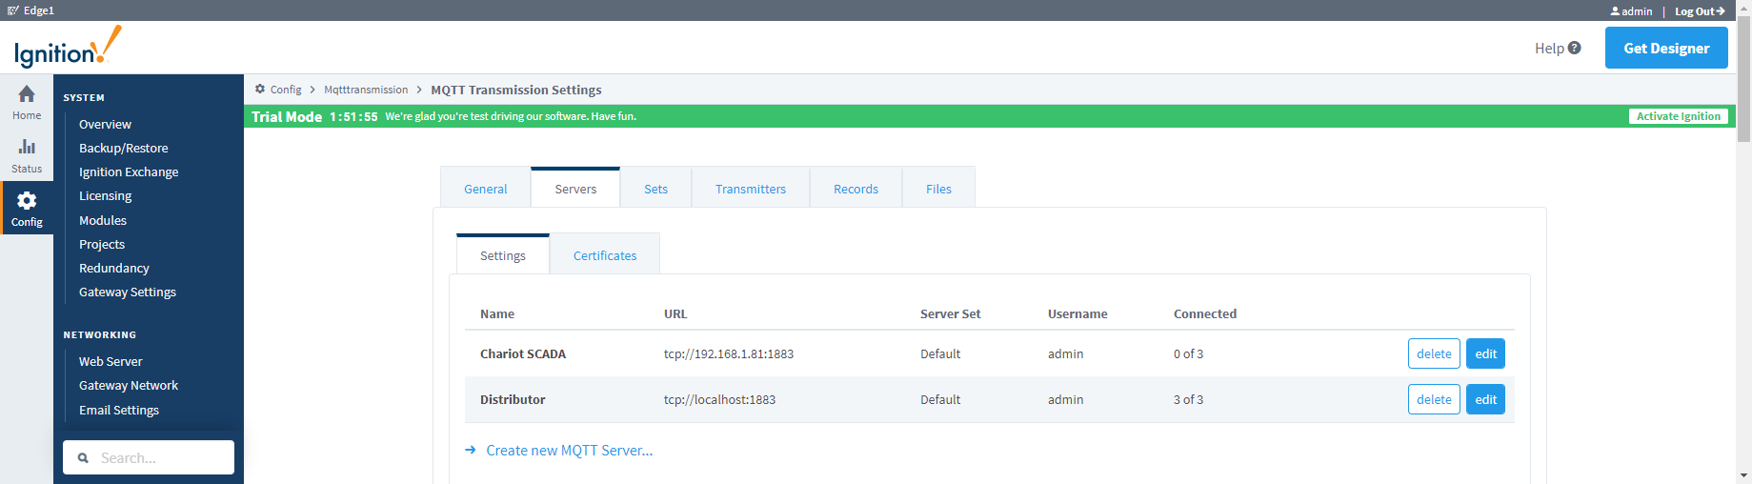Image resolution: width=1752 pixels, height=484 pixels.
Task: Click the admin user icon
Action: click(1615, 11)
